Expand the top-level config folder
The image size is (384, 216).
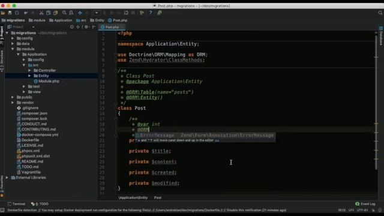[x=13, y=38]
